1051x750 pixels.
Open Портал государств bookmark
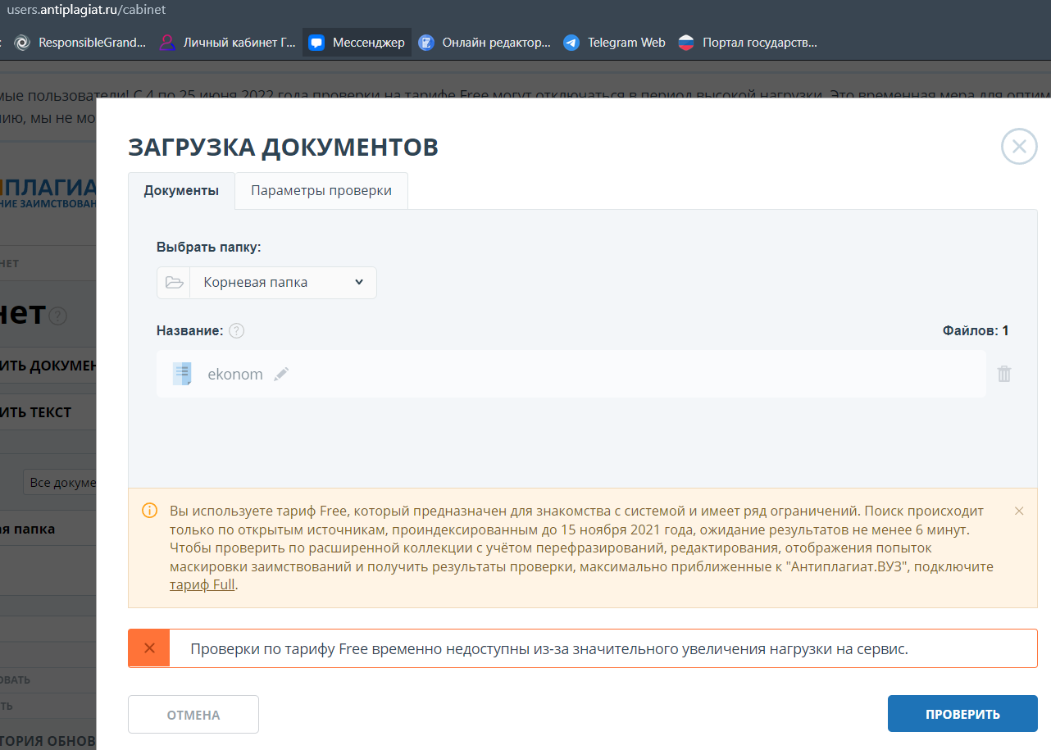pos(748,43)
